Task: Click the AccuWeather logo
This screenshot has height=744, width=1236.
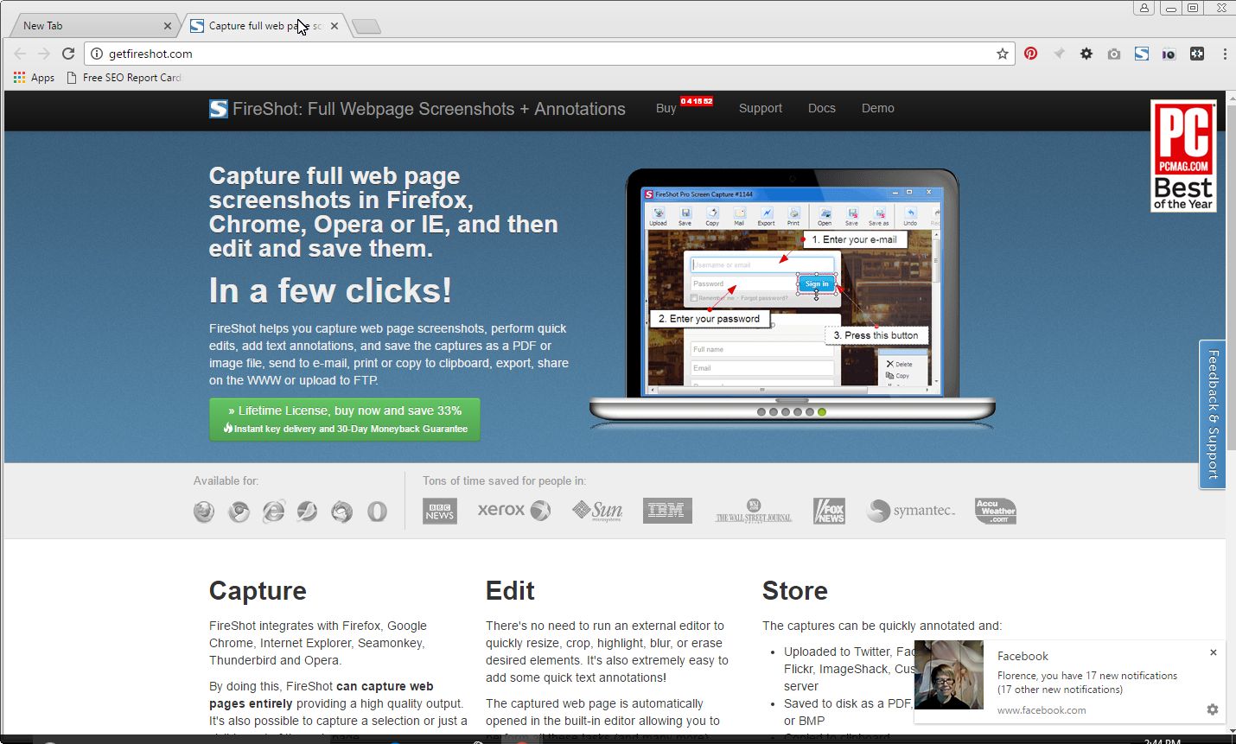Action: pos(996,511)
